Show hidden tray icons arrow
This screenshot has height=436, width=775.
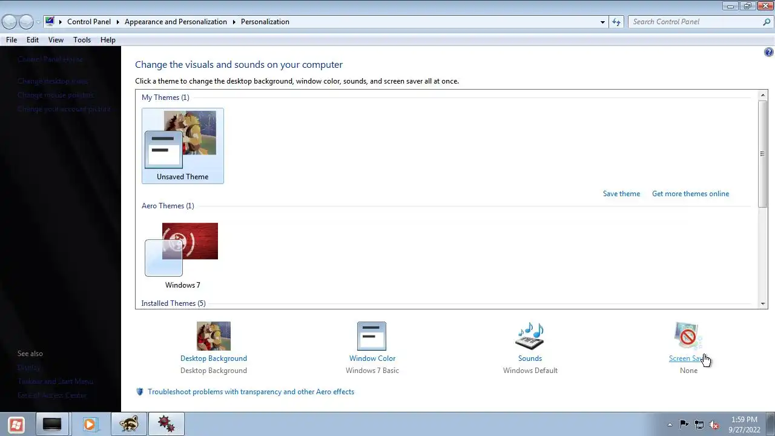point(670,424)
